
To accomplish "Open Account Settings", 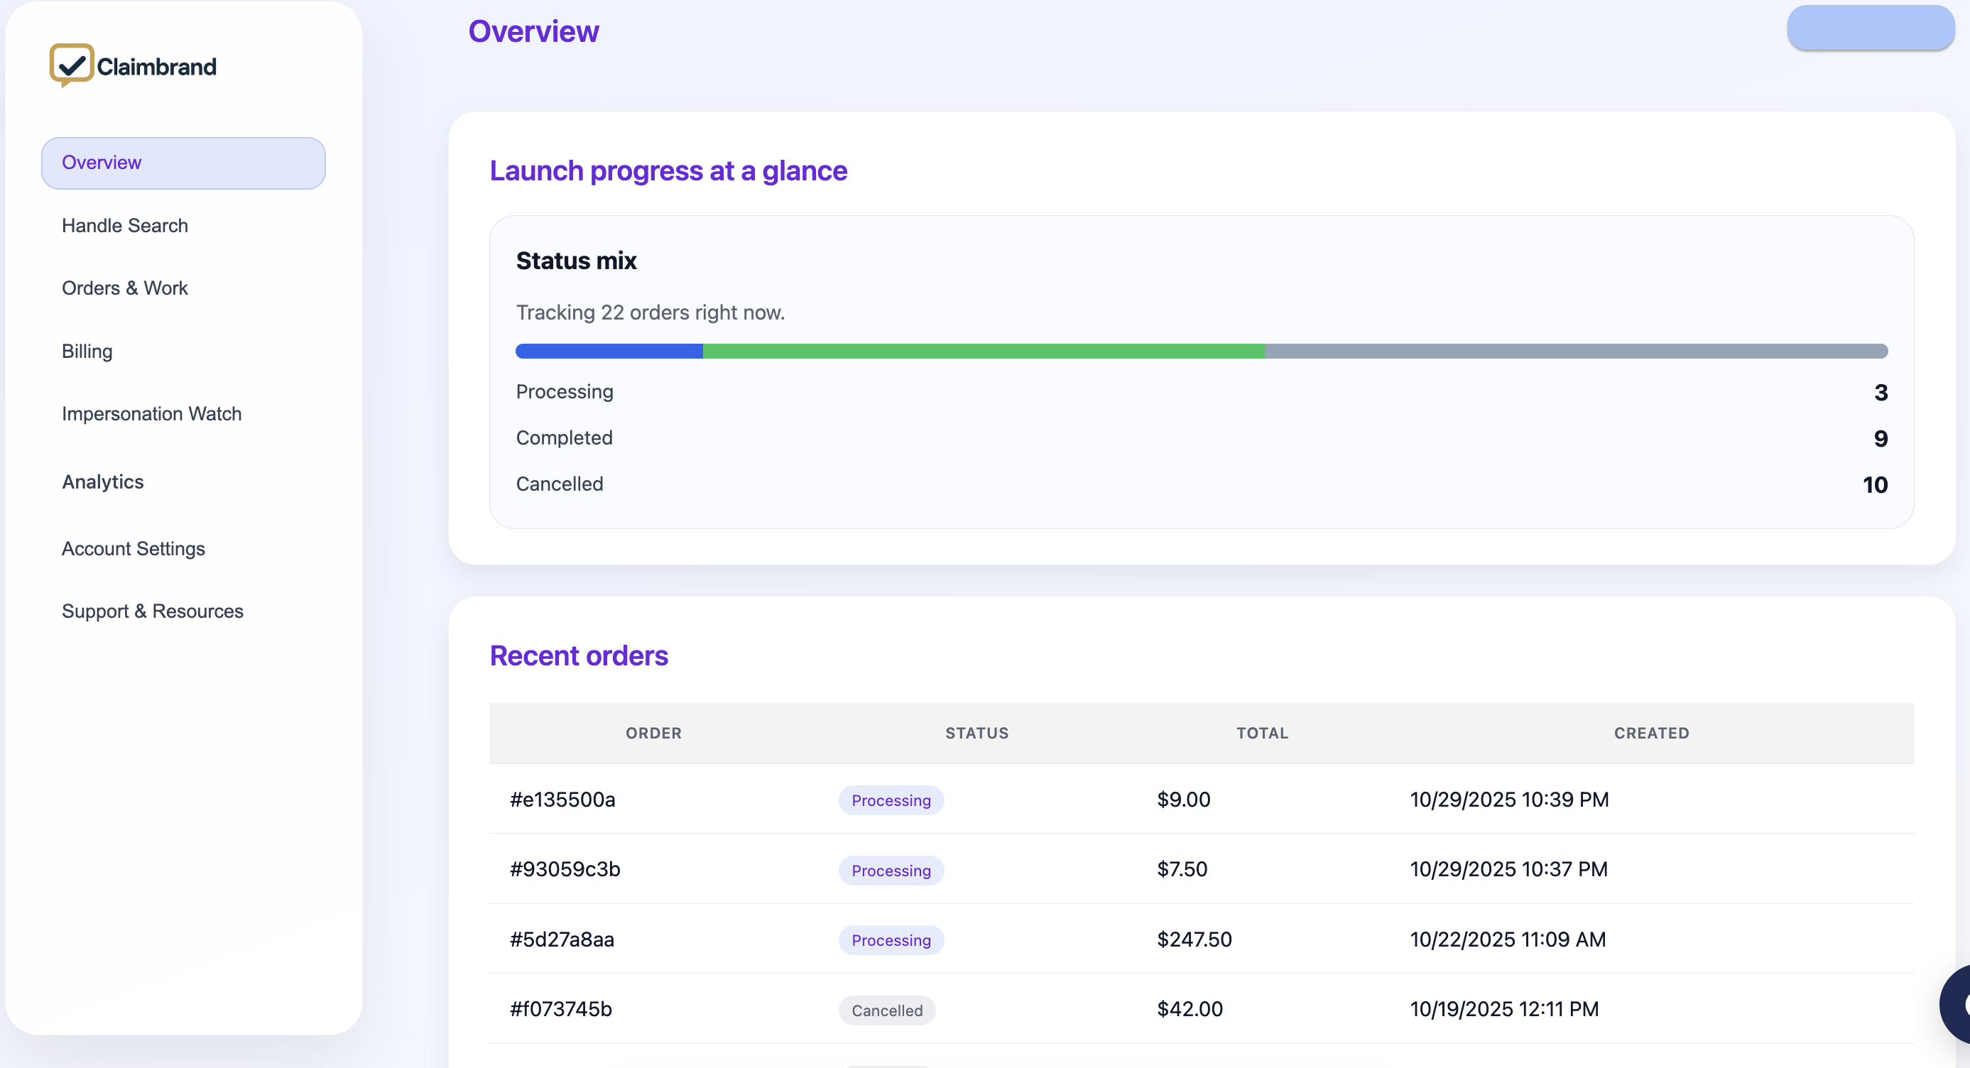I will coord(134,549).
